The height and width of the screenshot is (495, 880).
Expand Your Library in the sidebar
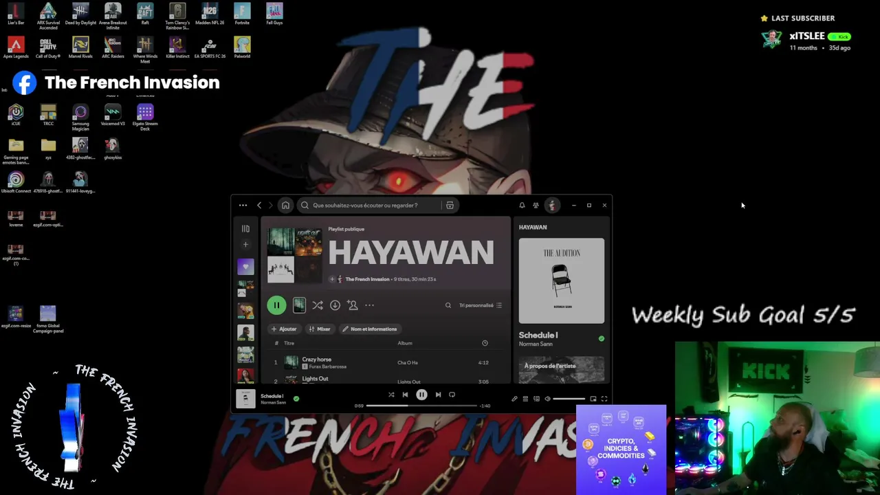(x=245, y=228)
